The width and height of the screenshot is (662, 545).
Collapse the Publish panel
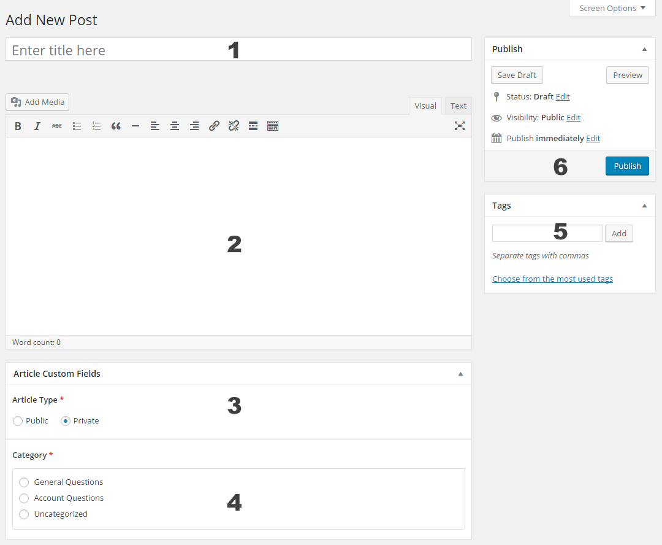click(x=644, y=49)
